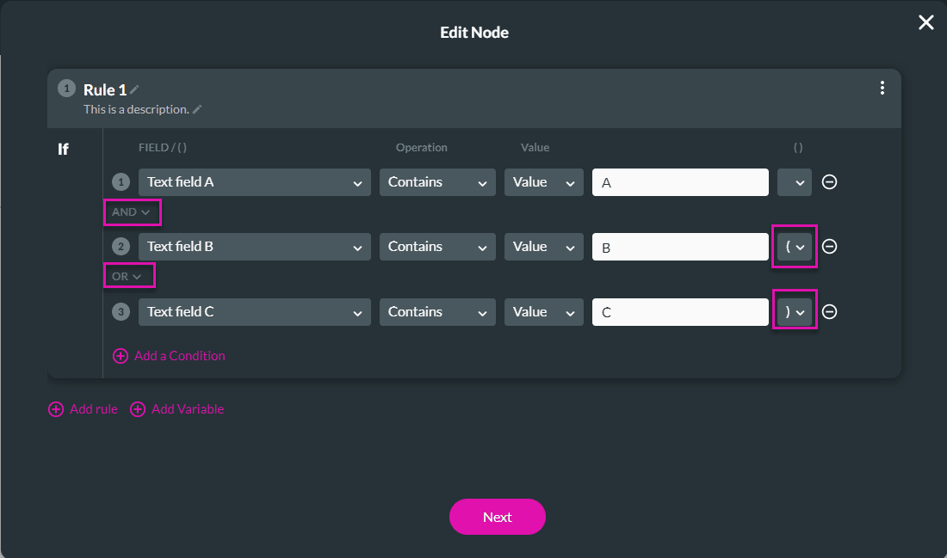The image size is (947, 558).
Task: Remove condition 1 with minus icon
Action: pos(829,181)
